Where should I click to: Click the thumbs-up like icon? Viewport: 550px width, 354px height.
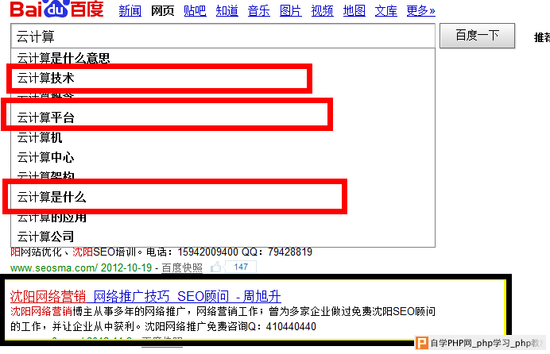click(215, 267)
